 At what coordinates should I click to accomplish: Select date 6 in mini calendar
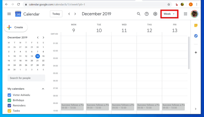point(32,51)
